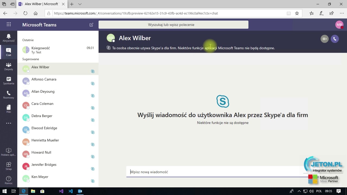Click Pobierz aplikację download icon
This screenshot has height=195, width=347.
tap(9, 152)
